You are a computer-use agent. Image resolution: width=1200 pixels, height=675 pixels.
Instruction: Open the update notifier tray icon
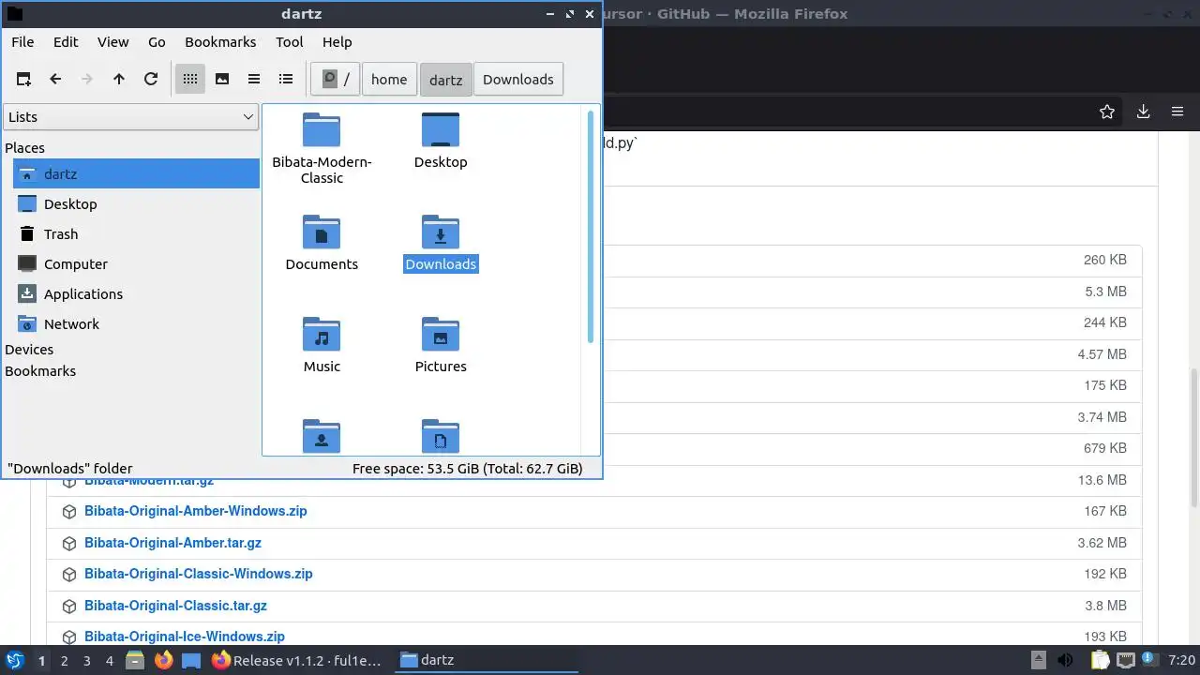click(x=1148, y=660)
